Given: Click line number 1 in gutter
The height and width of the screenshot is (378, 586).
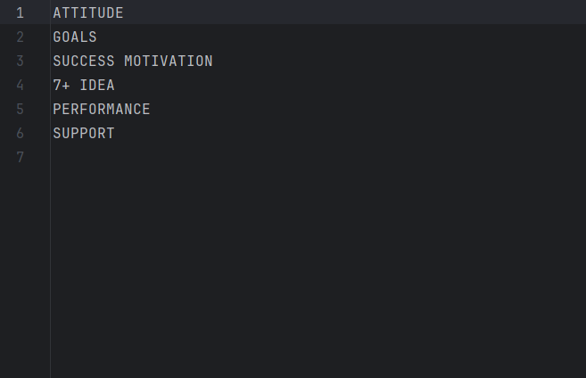Looking at the screenshot, I should (x=21, y=13).
